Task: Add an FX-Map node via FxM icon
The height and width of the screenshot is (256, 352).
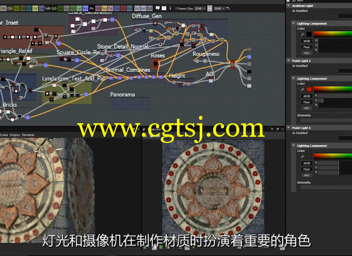Action: coord(47,8)
